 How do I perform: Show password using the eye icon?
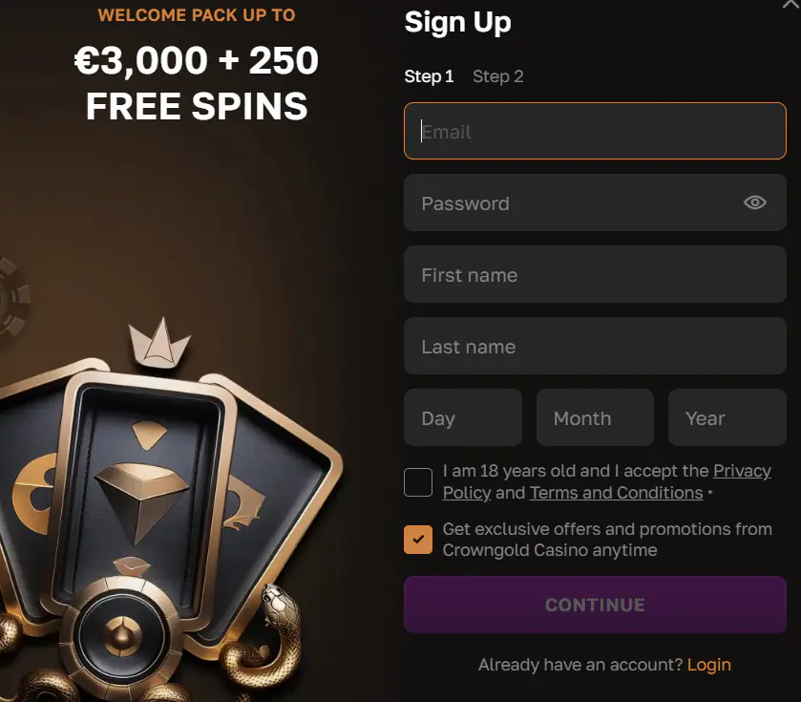point(755,202)
